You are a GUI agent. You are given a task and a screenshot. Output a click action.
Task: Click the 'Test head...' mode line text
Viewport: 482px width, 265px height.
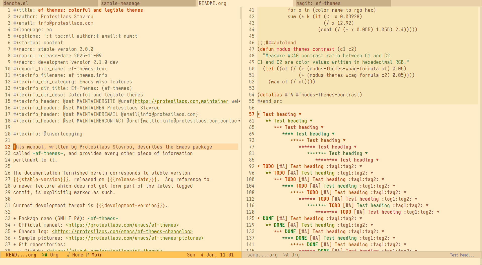point(462,255)
